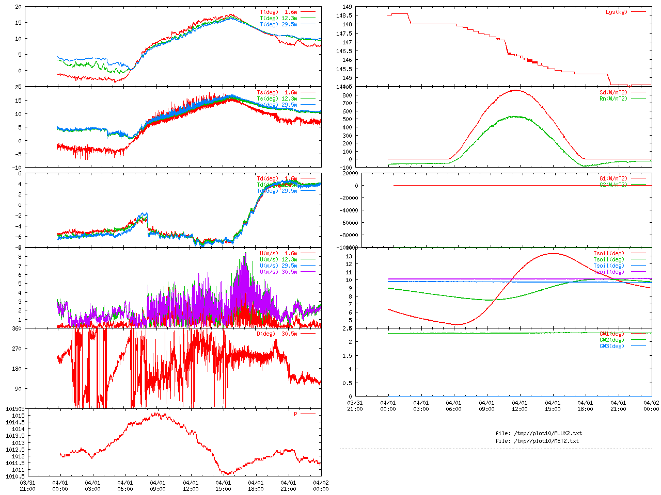Click the GW2(deg) legend label
661x495 pixels.
coord(611,340)
